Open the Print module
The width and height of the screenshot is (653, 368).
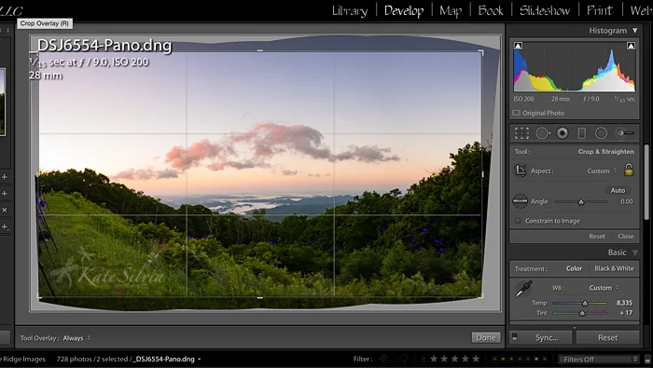(x=600, y=10)
